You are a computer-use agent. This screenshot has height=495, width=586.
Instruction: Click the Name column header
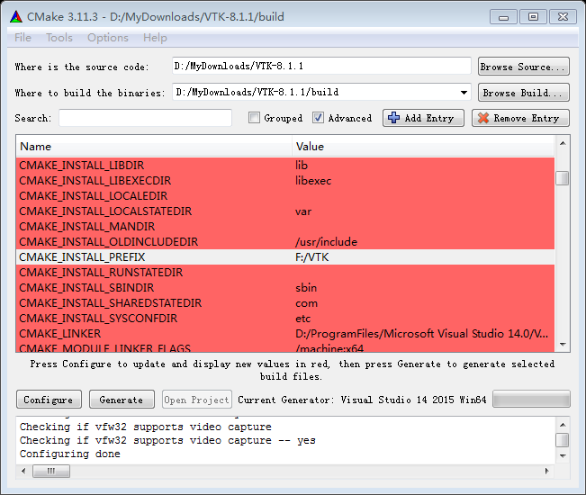(x=154, y=146)
